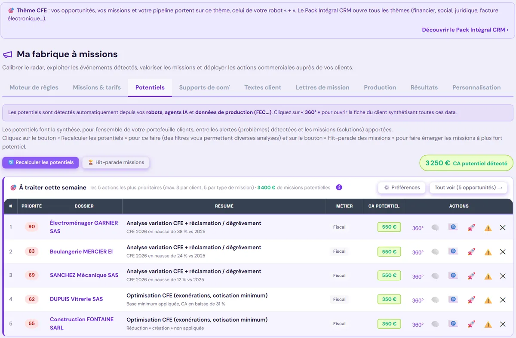Open the 360° view for DUPUIS Vitrerie SAS
516x338 pixels.
(418, 301)
